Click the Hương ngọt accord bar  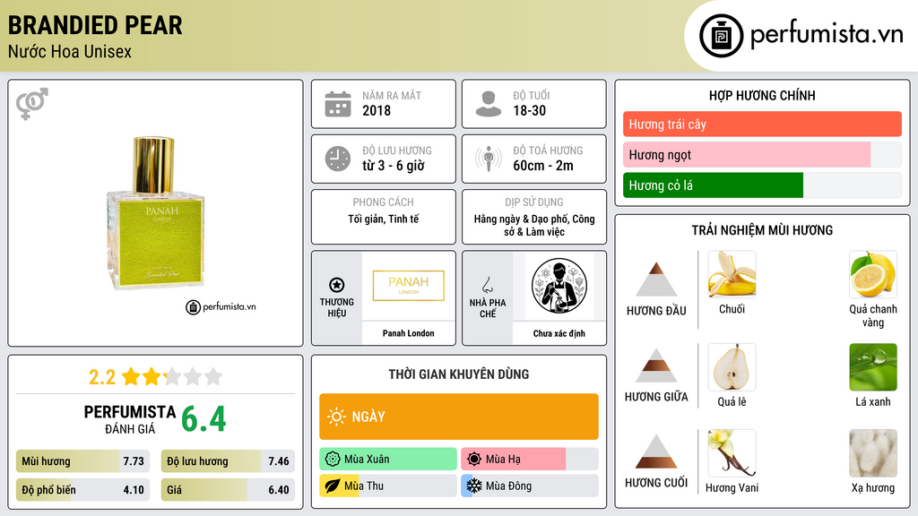click(762, 154)
